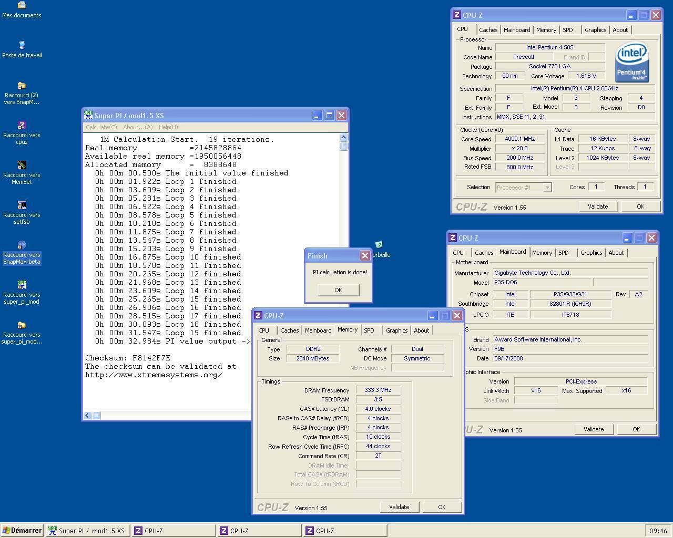This screenshot has width=673, height=538.
Task: Click Checksum: F8142F7E line in Super PI
Action: coord(128,358)
